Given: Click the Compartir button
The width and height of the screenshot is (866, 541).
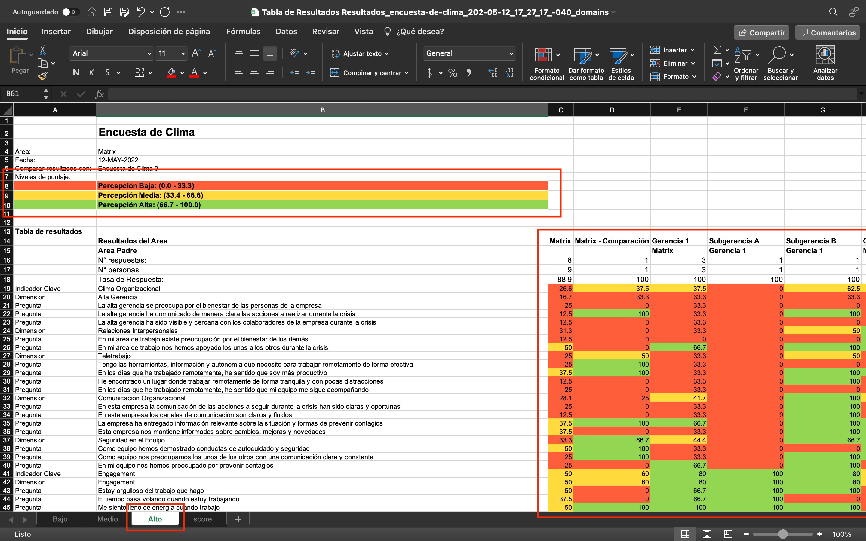Looking at the screenshot, I should coord(762,32).
